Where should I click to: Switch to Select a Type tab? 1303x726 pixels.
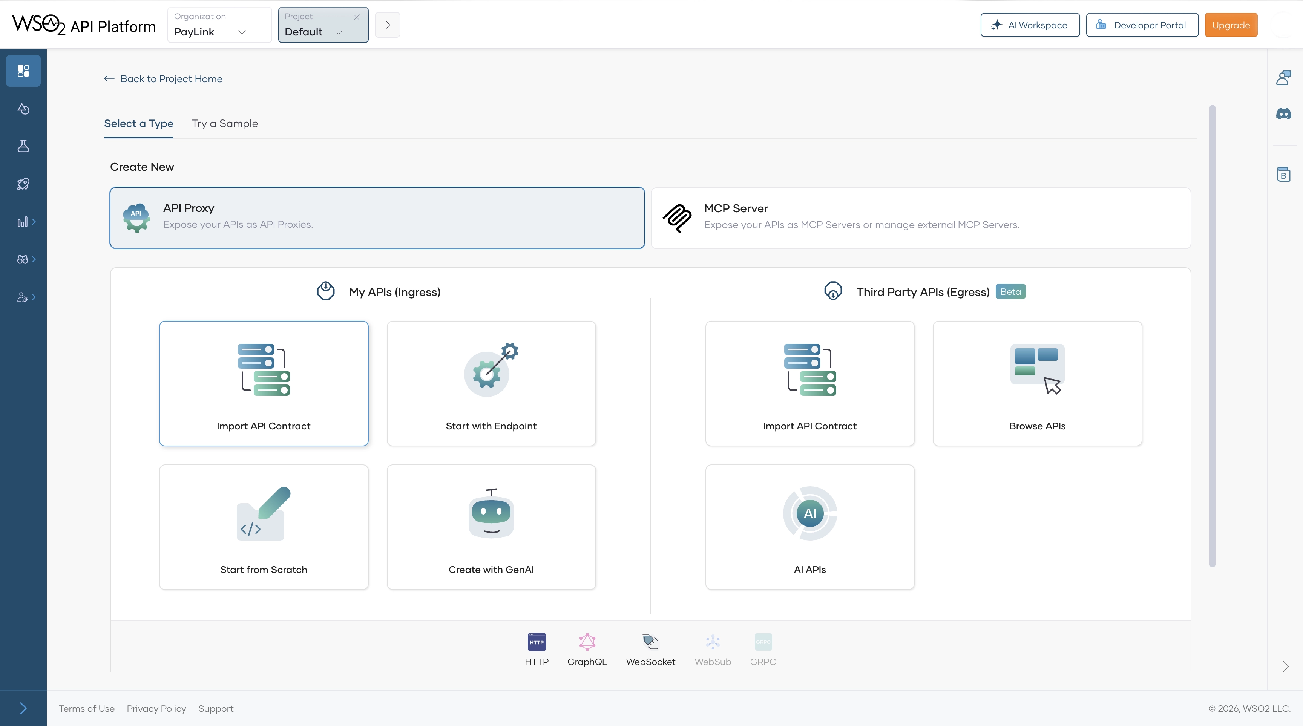pyautogui.click(x=139, y=124)
